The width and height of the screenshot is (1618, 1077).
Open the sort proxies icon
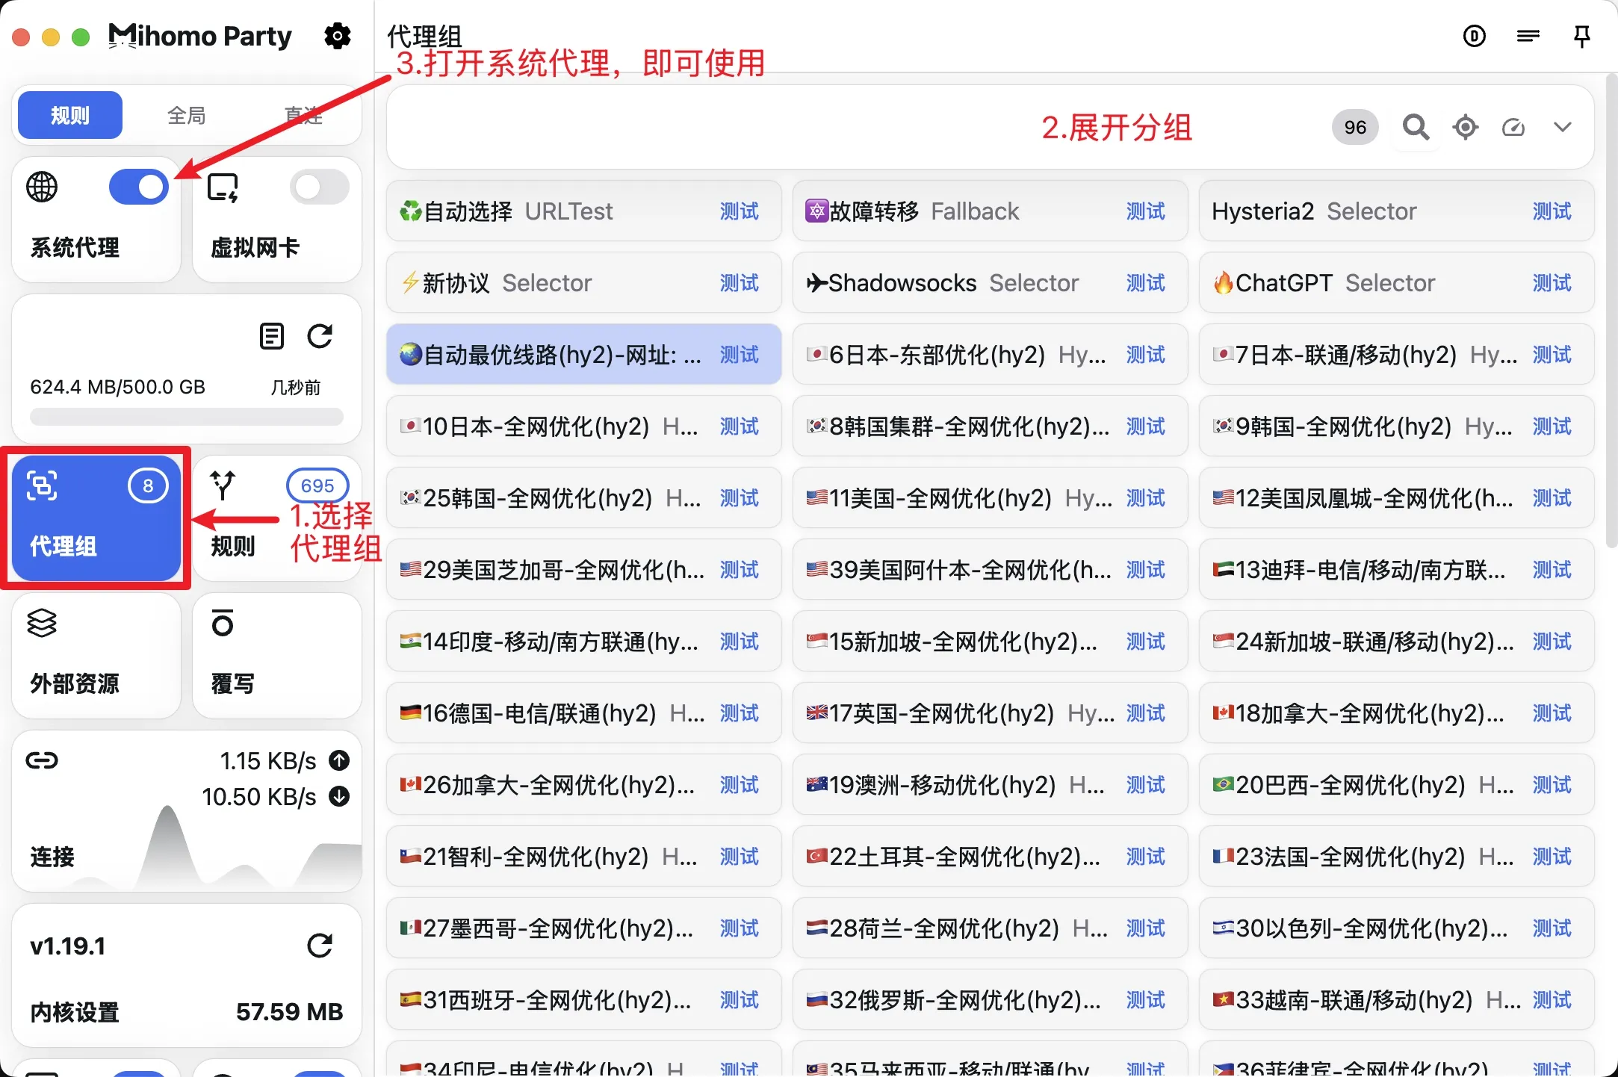[1528, 36]
